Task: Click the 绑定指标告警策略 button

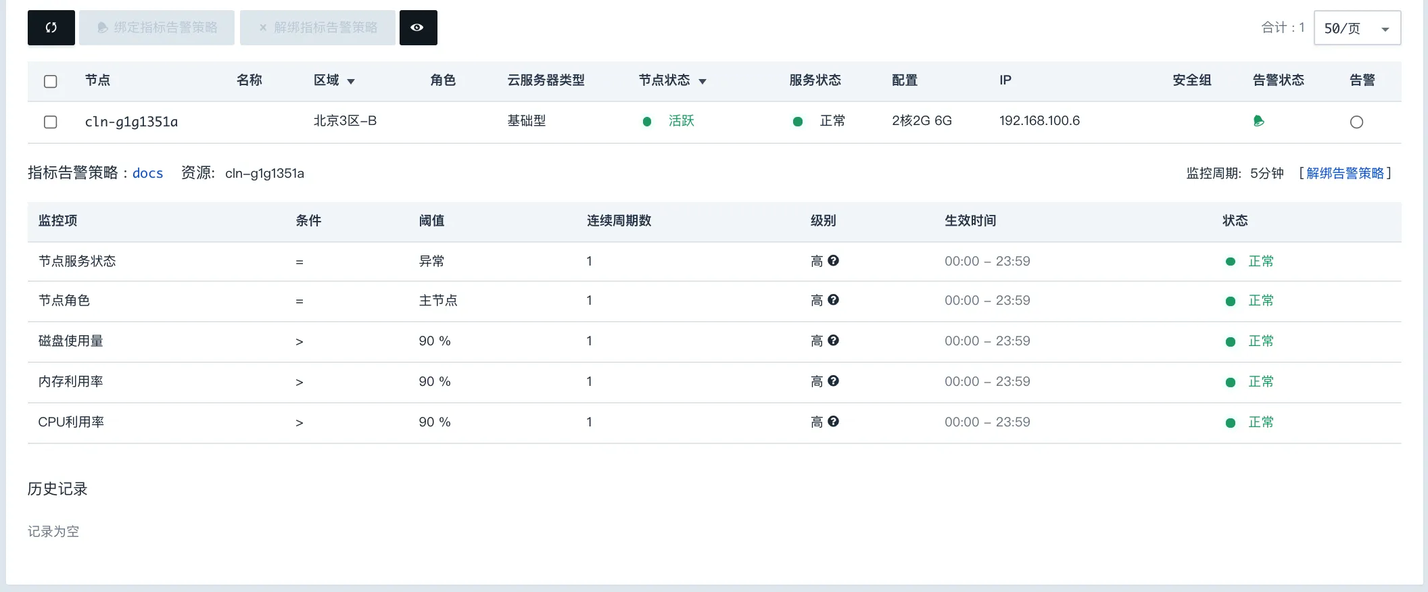Action: click(x=157, y=28)
